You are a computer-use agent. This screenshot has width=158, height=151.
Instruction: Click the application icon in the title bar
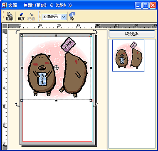[4, 5]
